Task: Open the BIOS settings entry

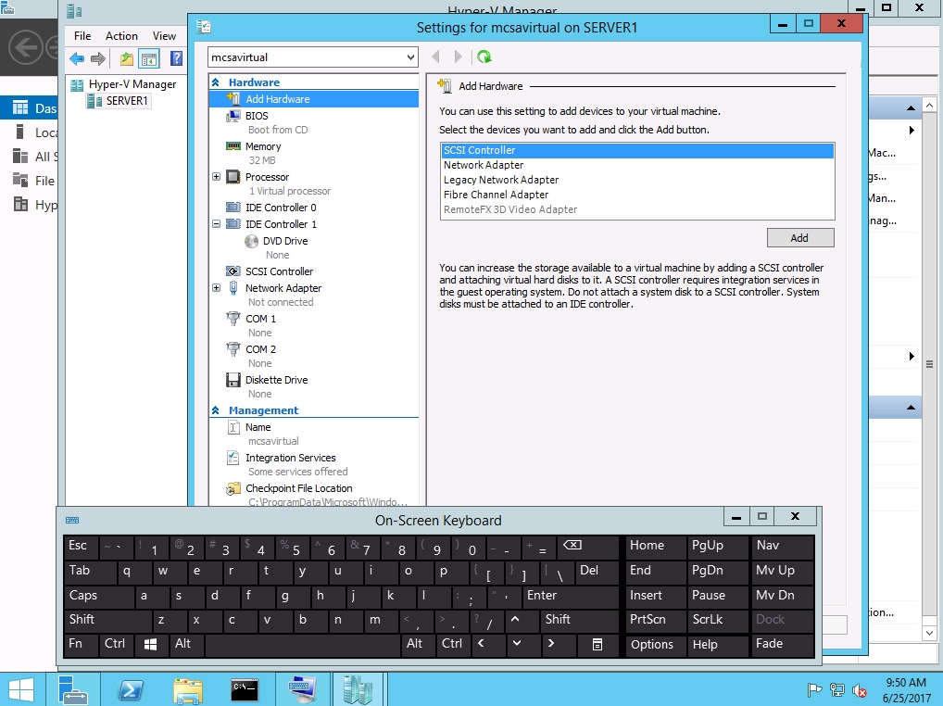Action: 257,116
